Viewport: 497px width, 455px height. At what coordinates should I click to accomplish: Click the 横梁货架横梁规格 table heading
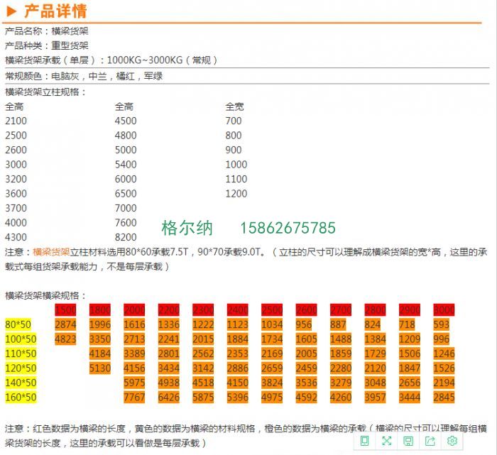(x=45, y=295)
